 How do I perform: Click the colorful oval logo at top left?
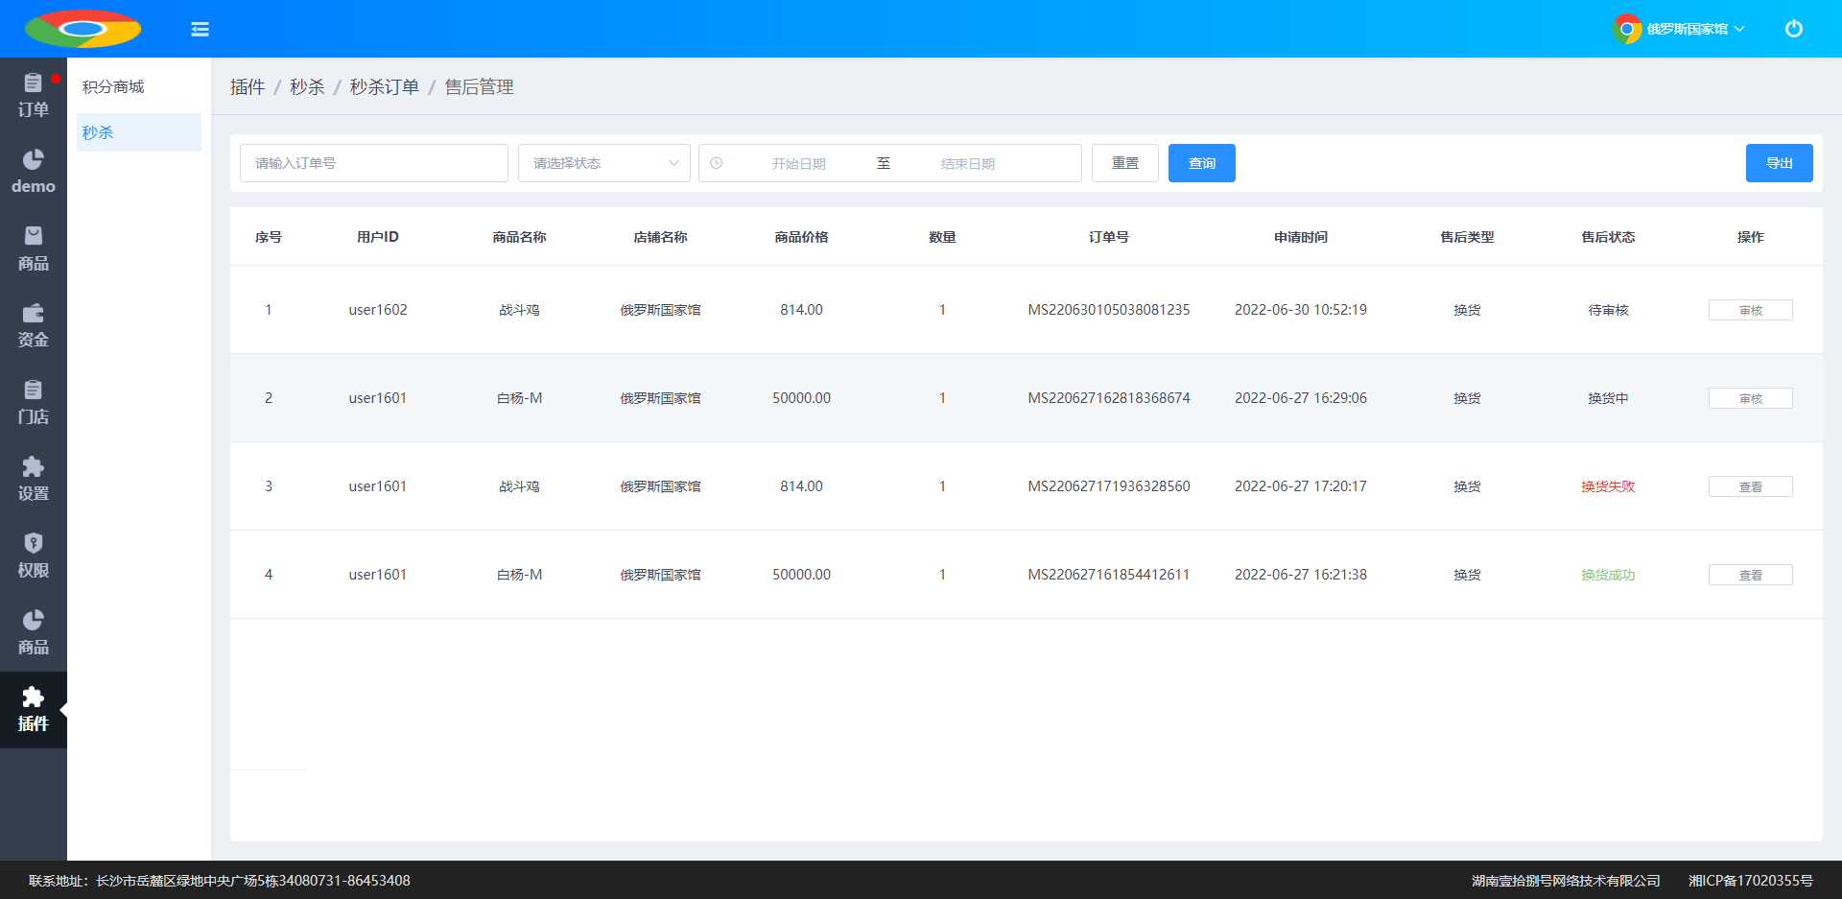(x=83, y=29)
